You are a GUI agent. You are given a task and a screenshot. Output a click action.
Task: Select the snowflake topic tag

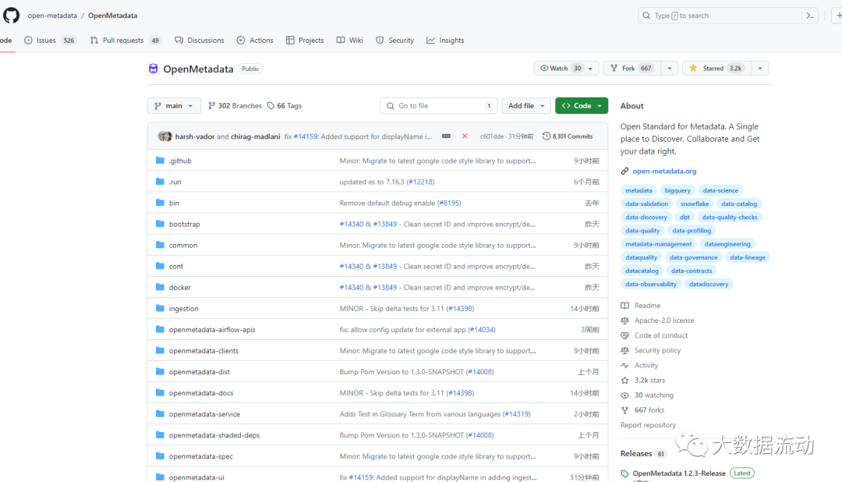pyautogui.click(x=695, y=204)
